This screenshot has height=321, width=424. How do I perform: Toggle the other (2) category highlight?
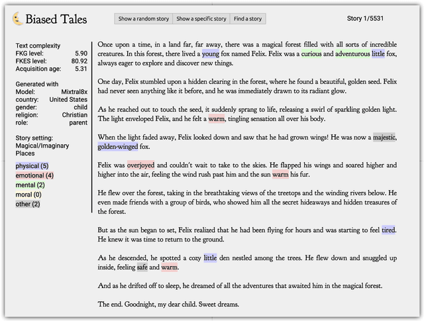[28, 204]
